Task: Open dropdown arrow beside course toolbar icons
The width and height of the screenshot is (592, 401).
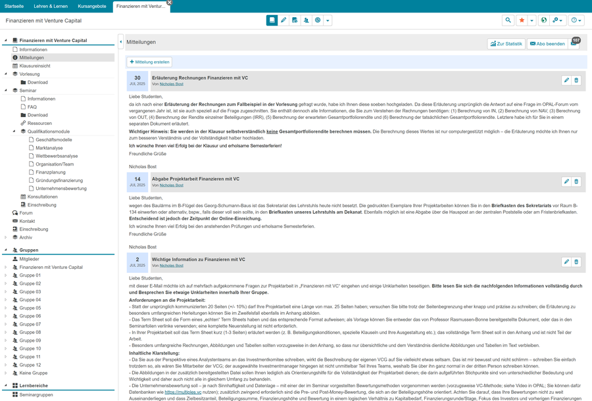Action: (x=328, y=20)
